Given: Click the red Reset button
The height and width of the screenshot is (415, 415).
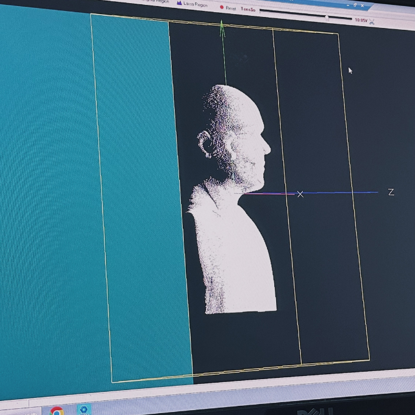Looking at the screenshot, I should coord(228,8).
